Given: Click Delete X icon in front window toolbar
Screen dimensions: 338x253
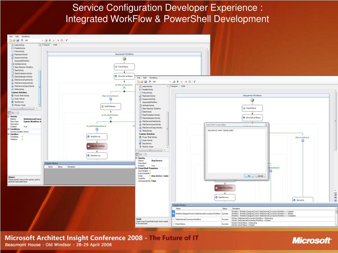Looking at the screenshot, I should 150,82.
